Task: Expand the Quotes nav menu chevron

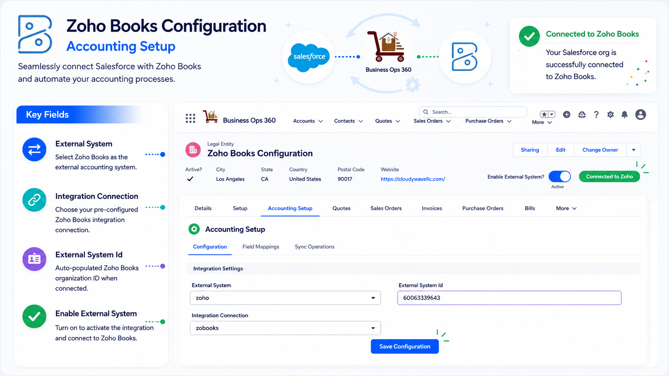Action: pos(398,121)
